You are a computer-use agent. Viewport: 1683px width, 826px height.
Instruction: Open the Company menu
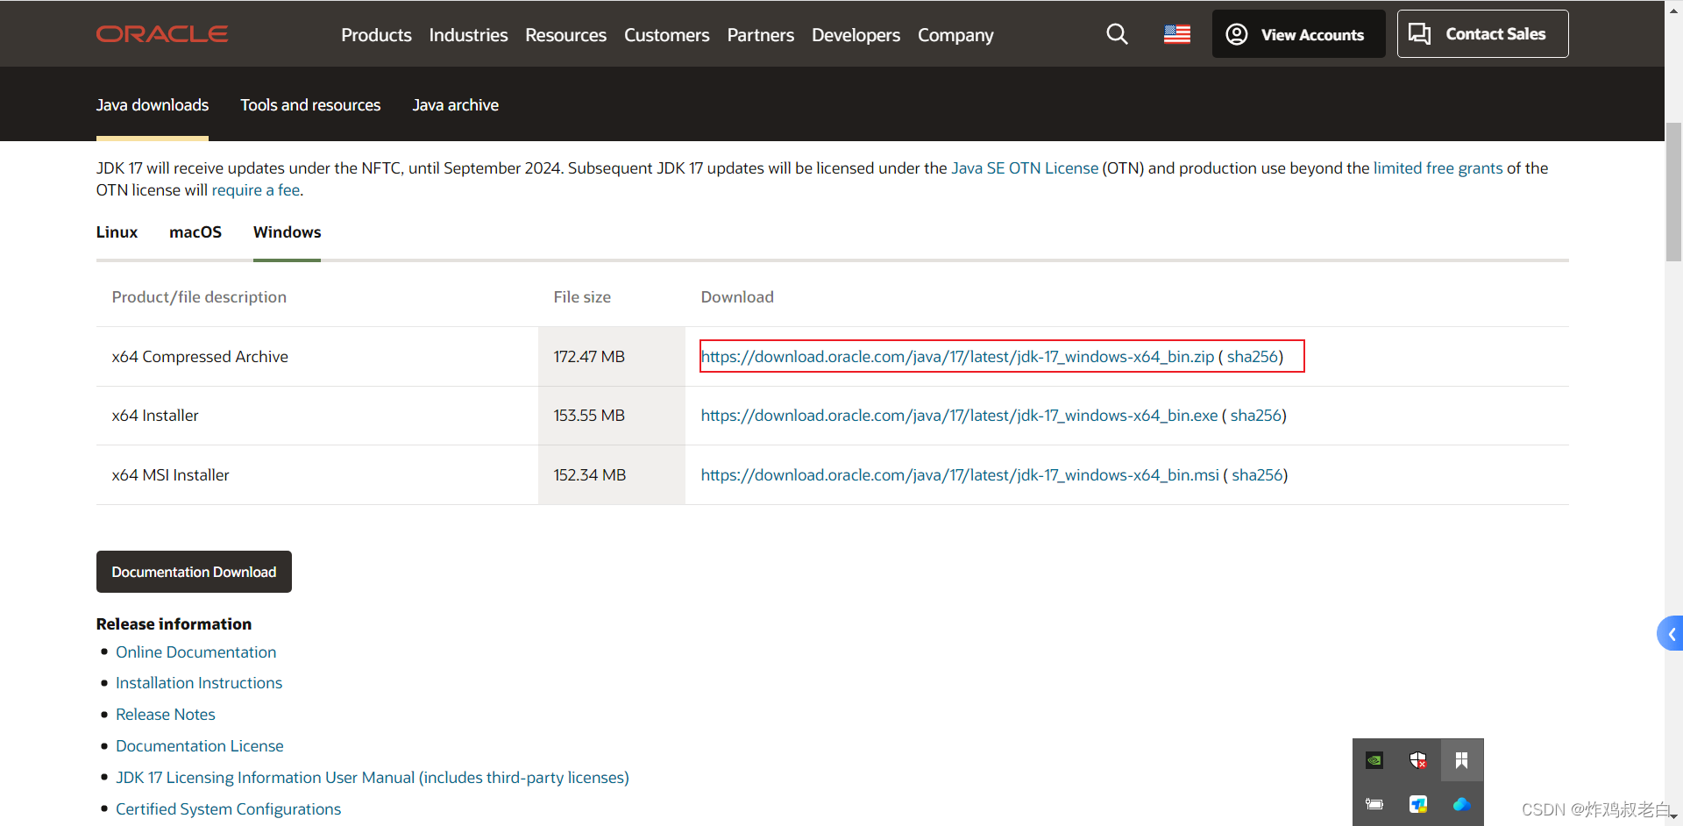tap(955, 35)
